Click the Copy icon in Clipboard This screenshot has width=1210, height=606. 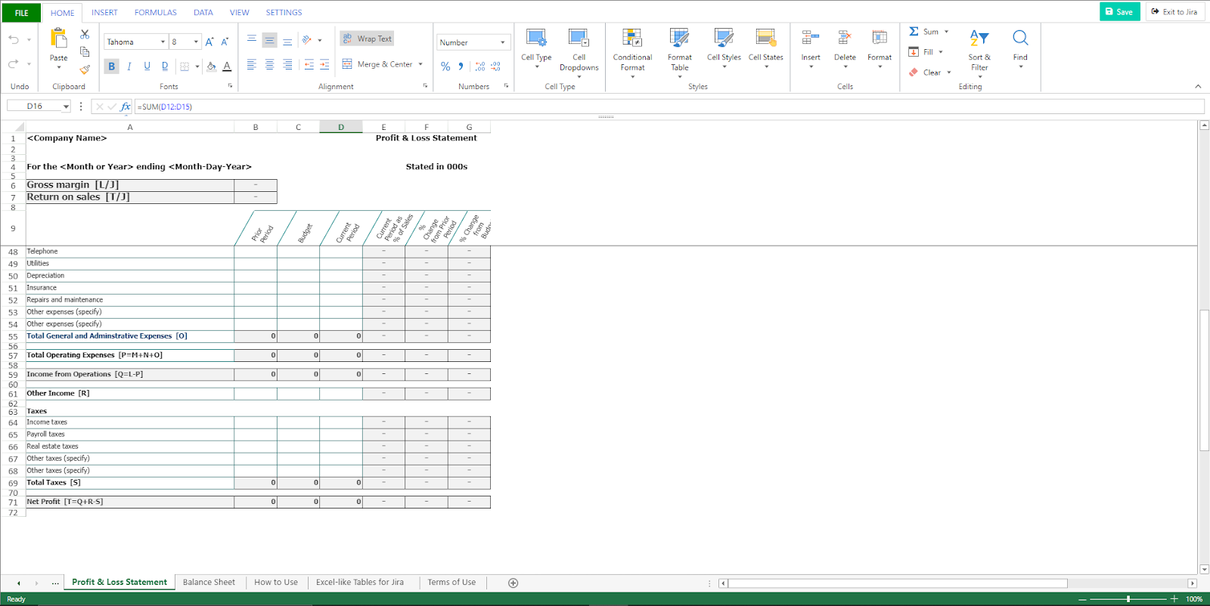(x=85, y=51)
